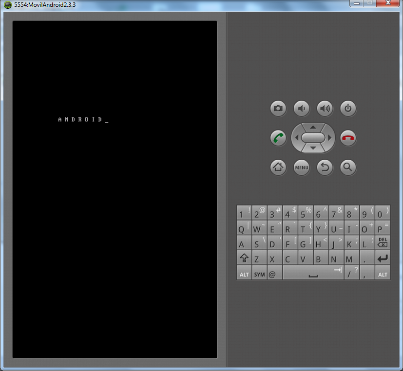Screen dimensions: 403x371
Task: Open the camera button
Action: tap(278, 109)
